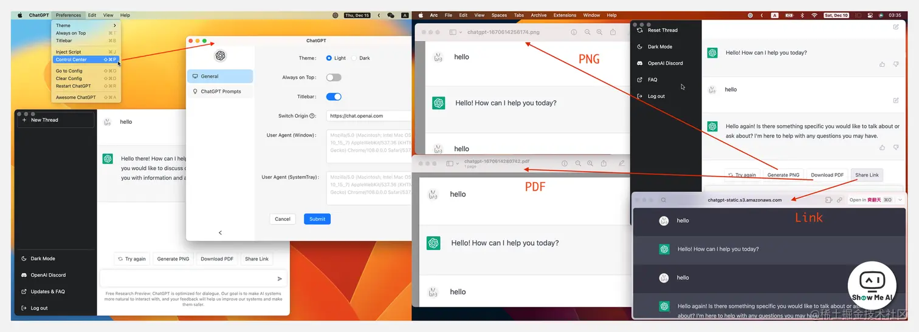Select Inject Script menu entry

click(x=87, y=52)
